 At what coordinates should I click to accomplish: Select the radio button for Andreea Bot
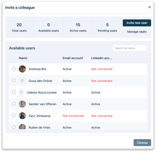[14, 69]
